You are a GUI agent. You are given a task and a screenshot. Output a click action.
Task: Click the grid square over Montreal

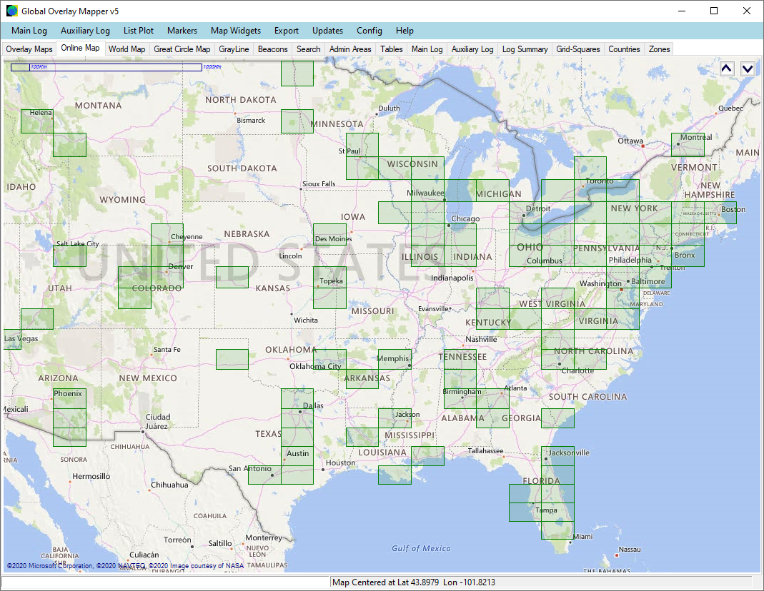(688, 144)
